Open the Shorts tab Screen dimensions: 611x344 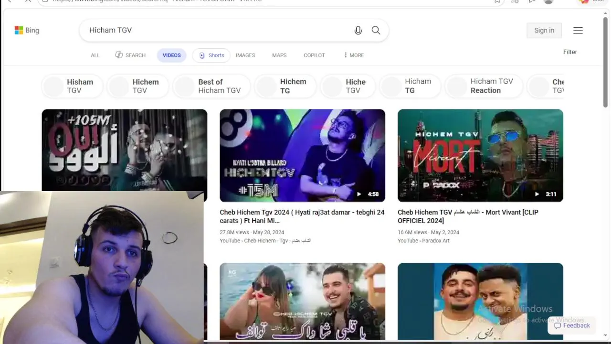tap(211, 55)
